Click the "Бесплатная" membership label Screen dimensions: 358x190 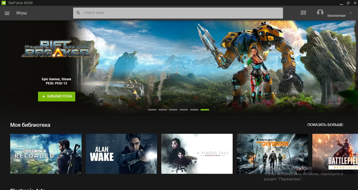coord(336,16)
